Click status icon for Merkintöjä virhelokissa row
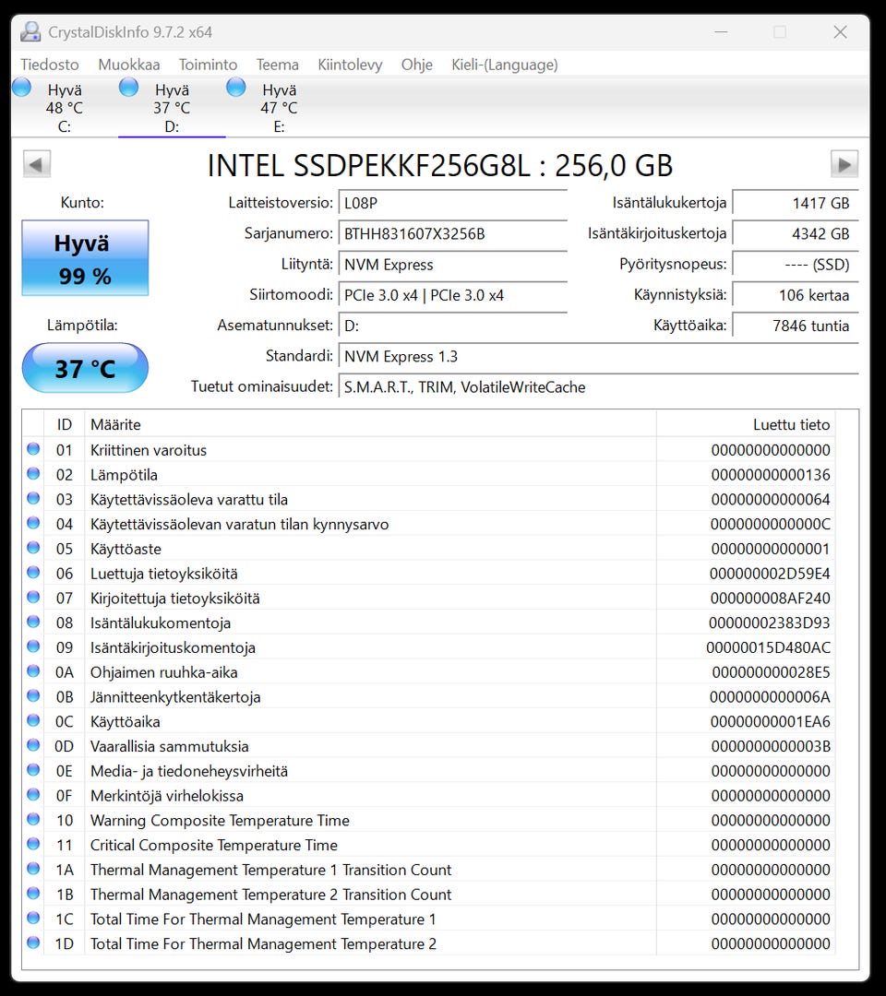 click(33, 795)
